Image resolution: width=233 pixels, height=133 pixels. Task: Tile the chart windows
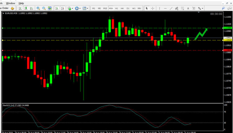(50, 8)
